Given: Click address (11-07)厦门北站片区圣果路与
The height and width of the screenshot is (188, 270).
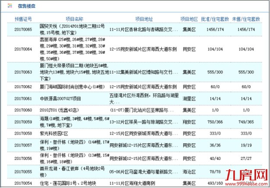Looking at the screenshot, I should coord(142,110).
